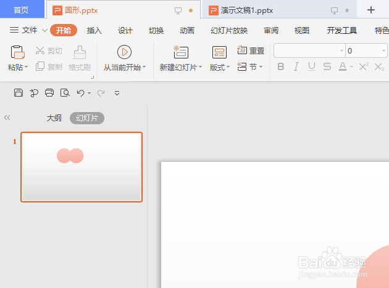Image resolution: width=389 pixels, height=288 pixels.
Task: Open Customize Quick Access Toolbar dropdown
Action: pyautogui.click(x=117, y=93)
